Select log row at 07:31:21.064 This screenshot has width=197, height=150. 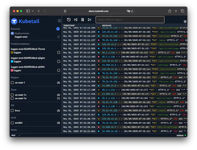125,131
